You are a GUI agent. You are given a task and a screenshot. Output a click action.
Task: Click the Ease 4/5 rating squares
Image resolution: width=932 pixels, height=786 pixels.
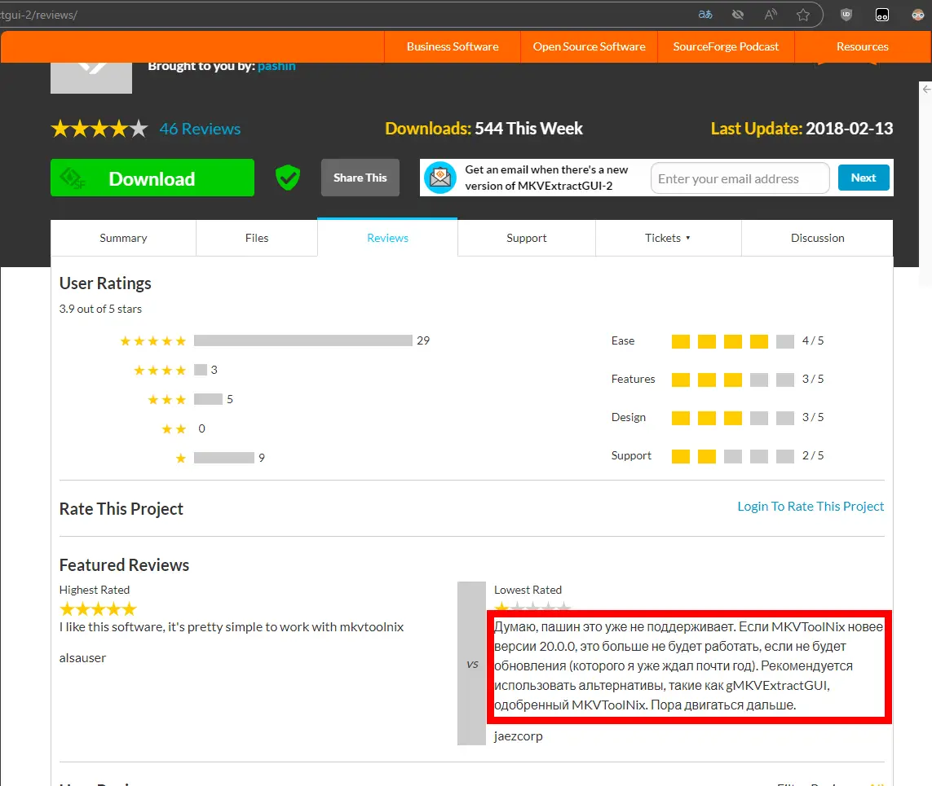733,341
